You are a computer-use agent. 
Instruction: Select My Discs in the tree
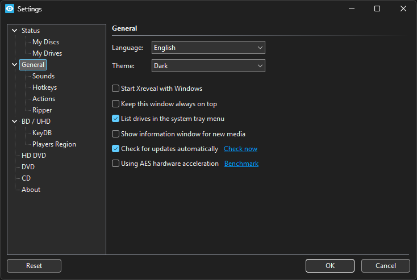[45, 42]
